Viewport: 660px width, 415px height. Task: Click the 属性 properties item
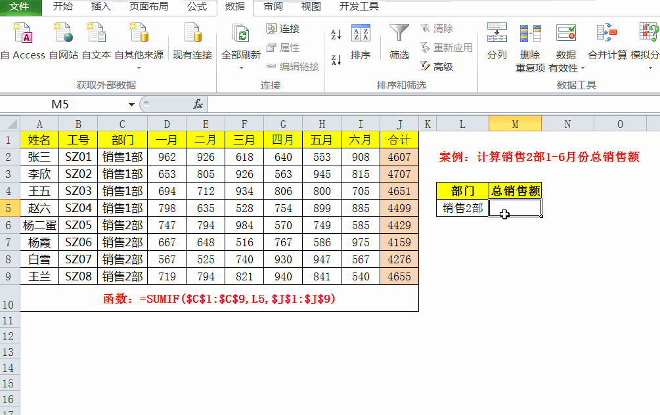coord(283,47)
